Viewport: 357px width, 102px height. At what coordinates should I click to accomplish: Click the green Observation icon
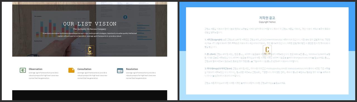pos(23,70)
